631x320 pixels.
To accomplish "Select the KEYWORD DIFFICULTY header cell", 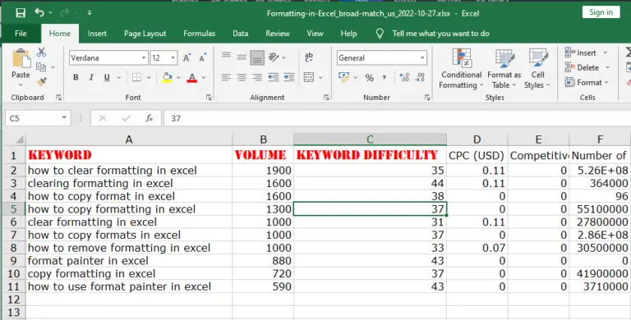I will [370, 155].
